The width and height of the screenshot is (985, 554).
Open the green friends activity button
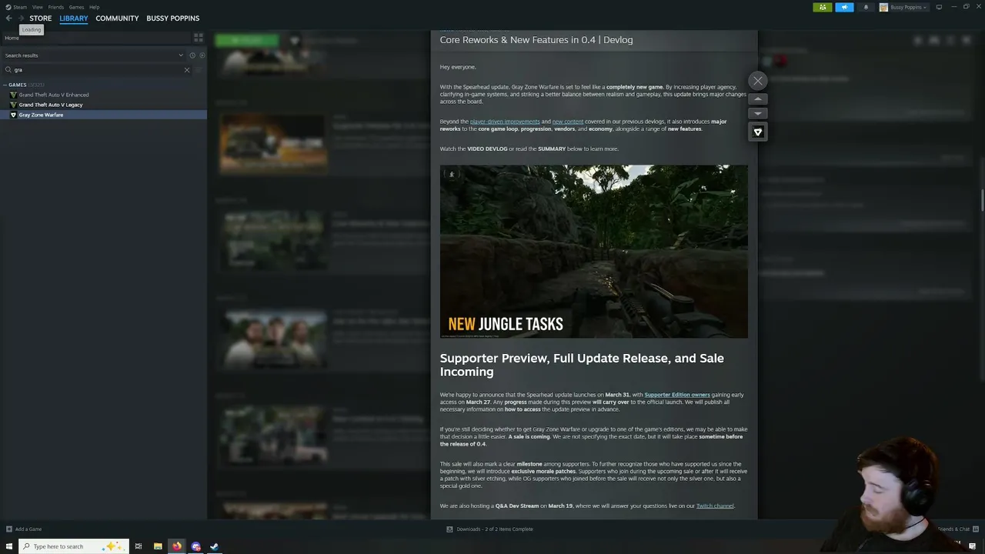click(823, 7)
